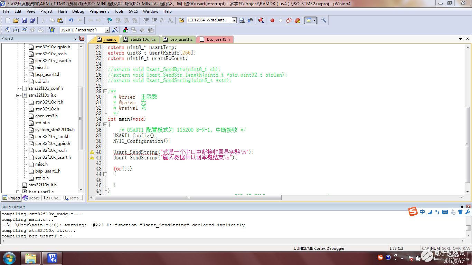Open the SVCS menu
Image resolution: width=472 pixels, height=265 pixels.
click(x=133, y=11)
